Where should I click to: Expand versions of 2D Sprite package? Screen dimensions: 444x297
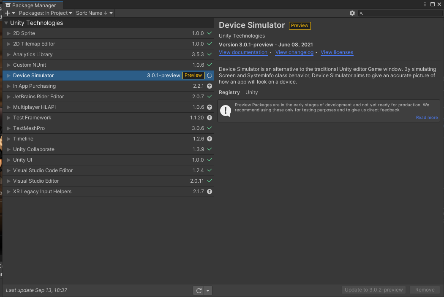(x=9, y=33)
